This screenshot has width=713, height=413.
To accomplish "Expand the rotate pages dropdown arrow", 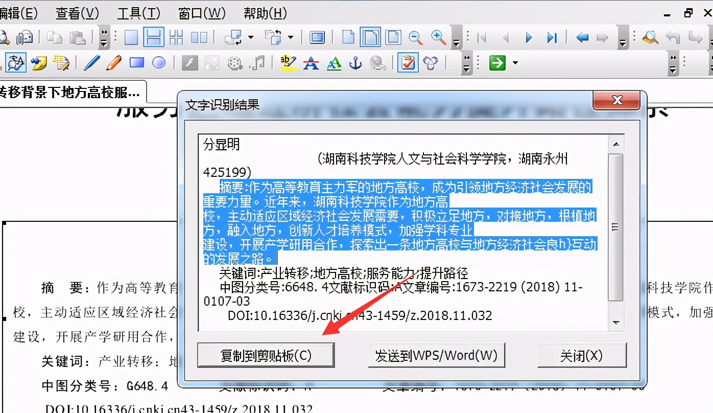I will [x=291, y=37].
